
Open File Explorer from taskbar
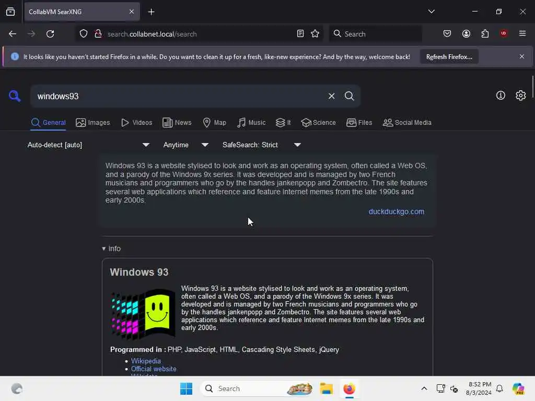(326, 388)
